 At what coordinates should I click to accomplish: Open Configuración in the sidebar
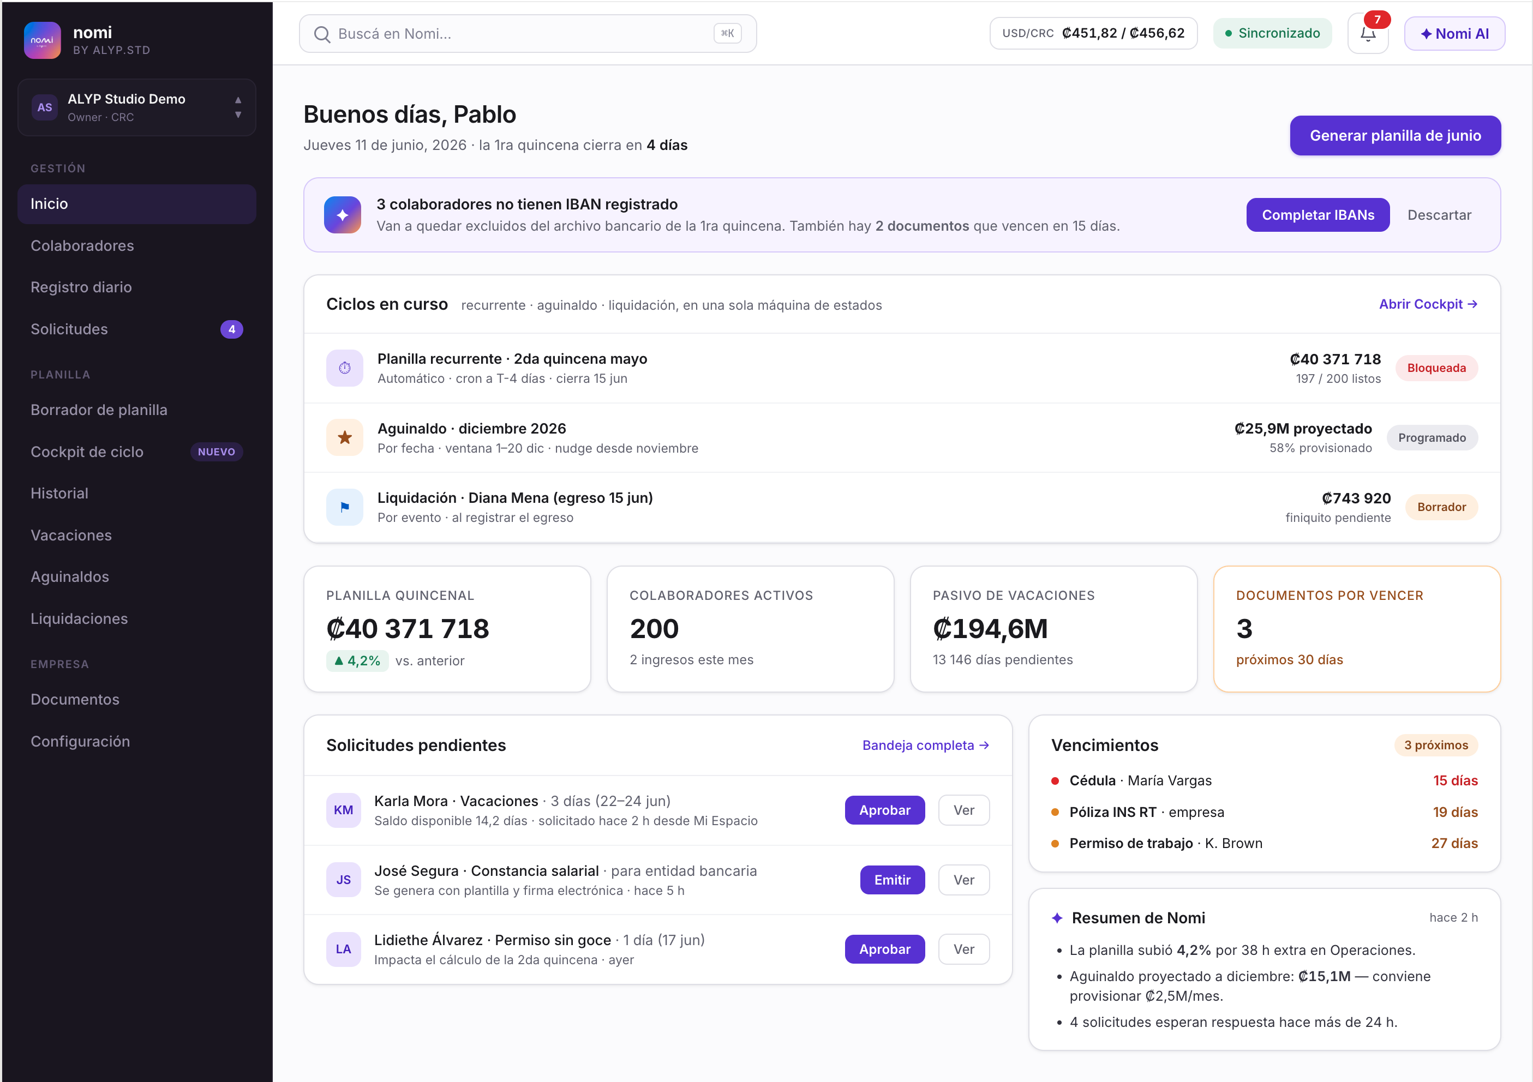[137, 742]
